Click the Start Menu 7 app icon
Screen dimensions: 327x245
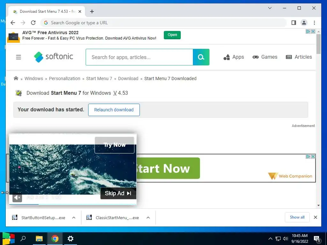click(19, 93)
